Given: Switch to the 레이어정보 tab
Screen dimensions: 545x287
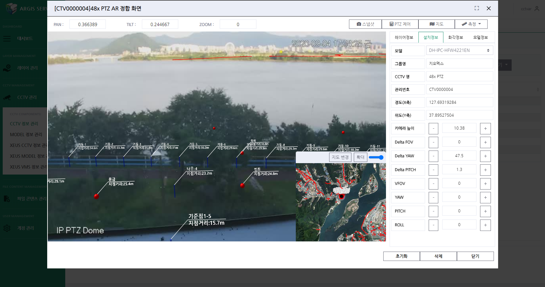Looking at the screenshot, I should (404, 37).
